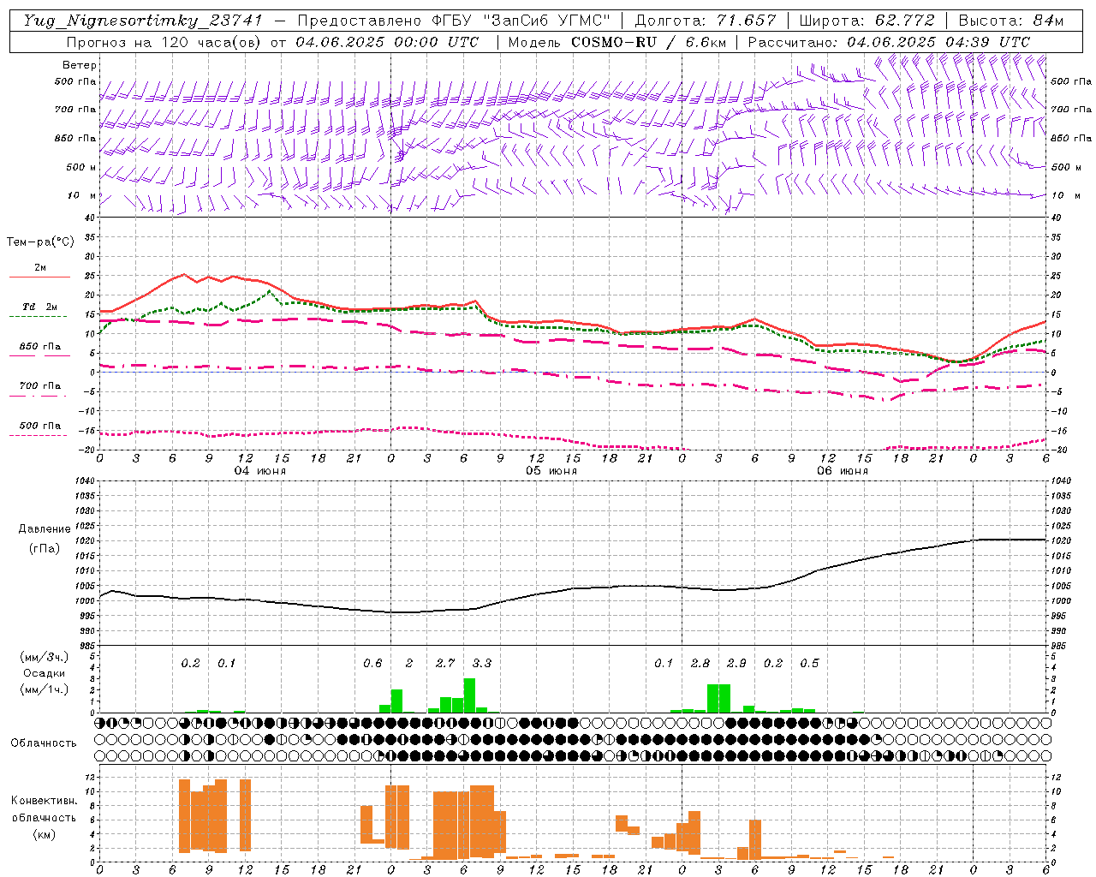Click the 'Конвективн.' convective cloud label
Screen dimensions: 1096x877
coord(45,801)
